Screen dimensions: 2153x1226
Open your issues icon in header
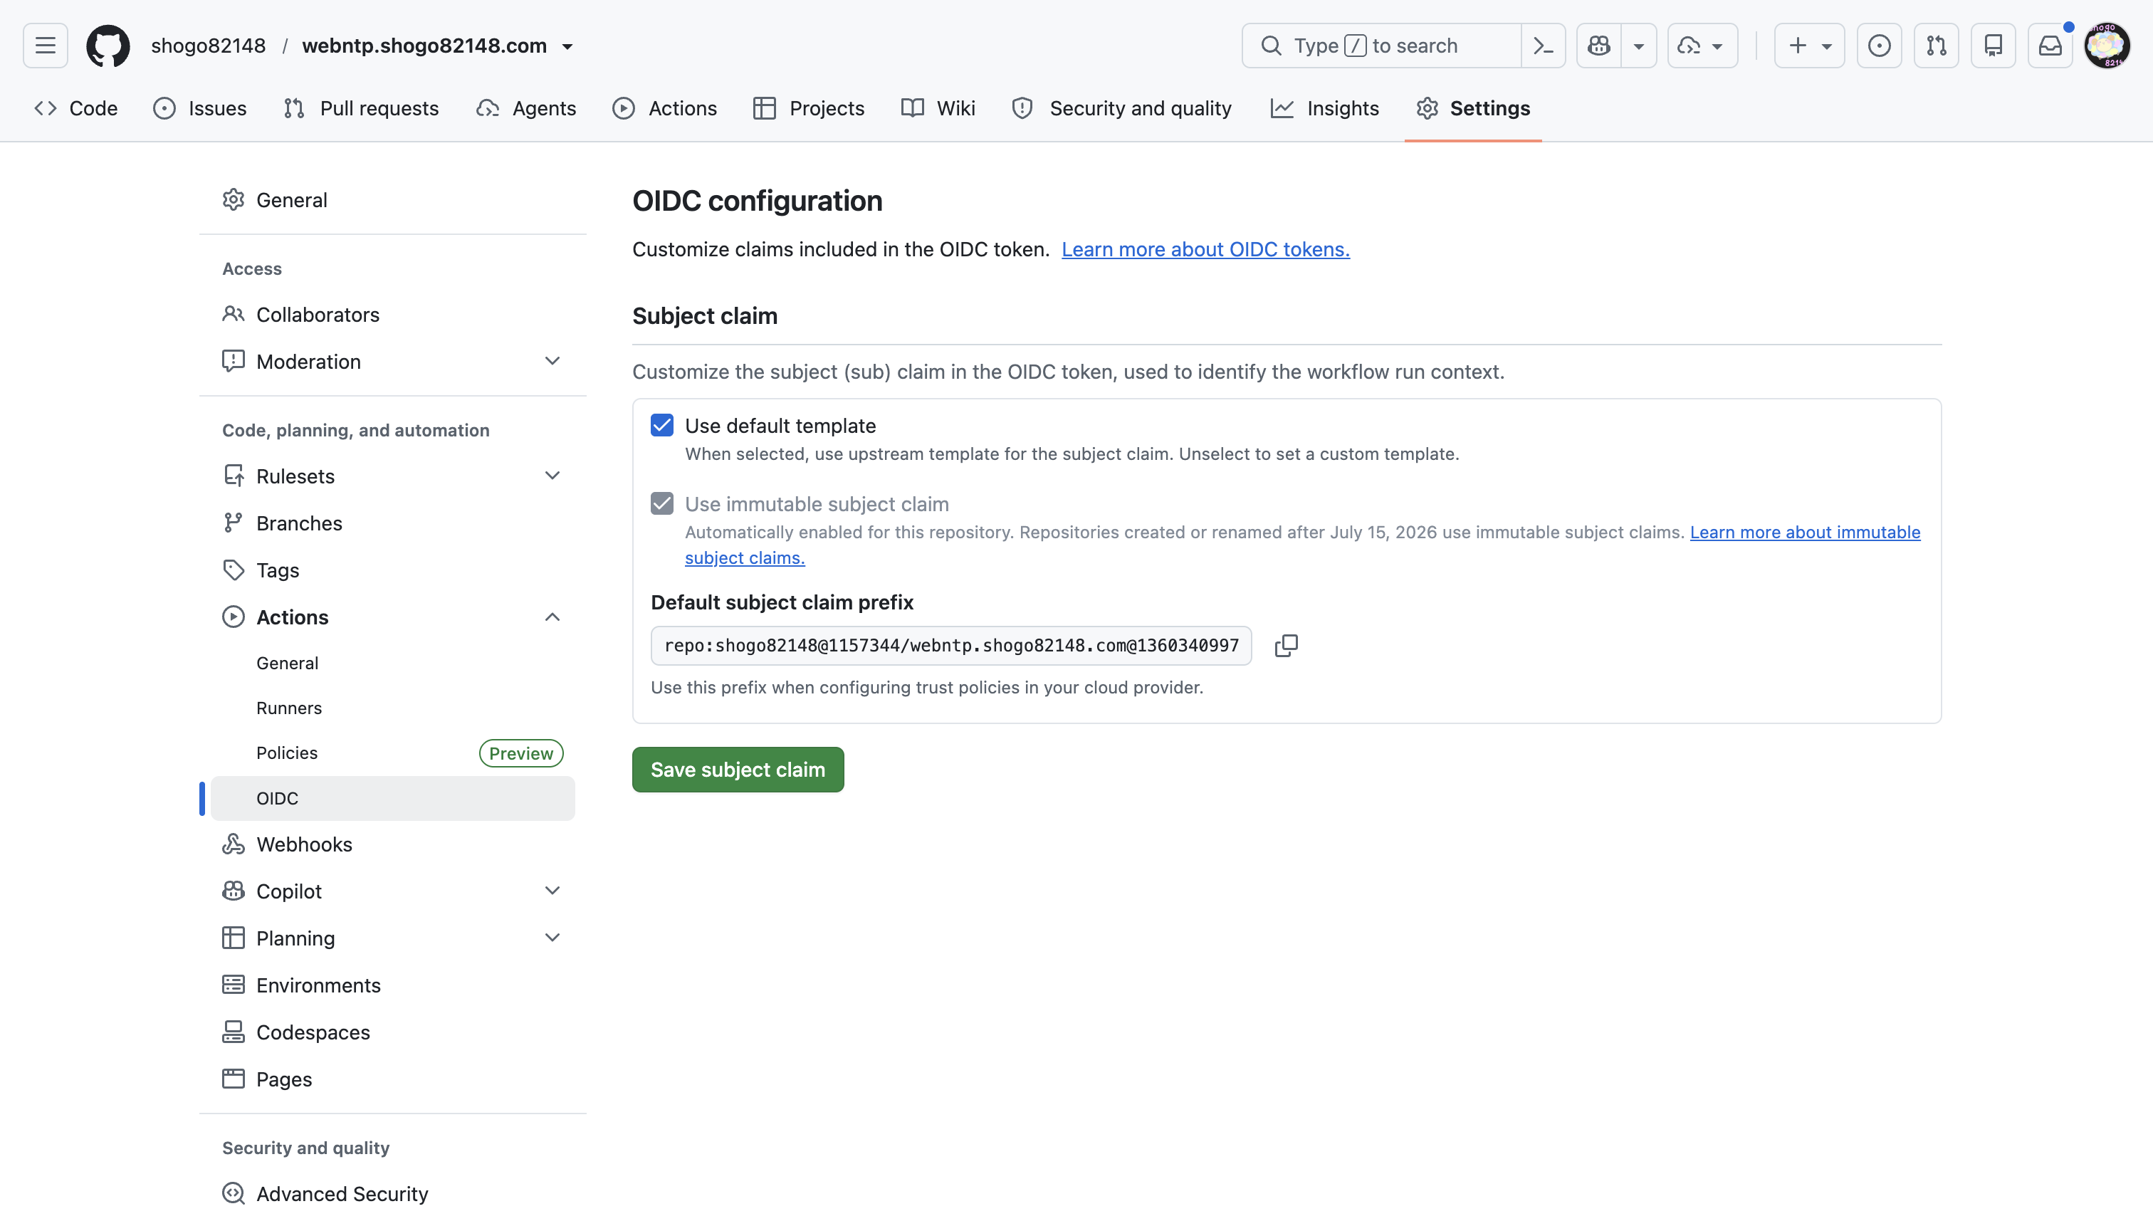(1878, 46)
